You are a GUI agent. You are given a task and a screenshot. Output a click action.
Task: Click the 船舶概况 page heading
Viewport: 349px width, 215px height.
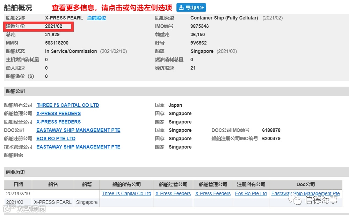click(x=18, y=8)
